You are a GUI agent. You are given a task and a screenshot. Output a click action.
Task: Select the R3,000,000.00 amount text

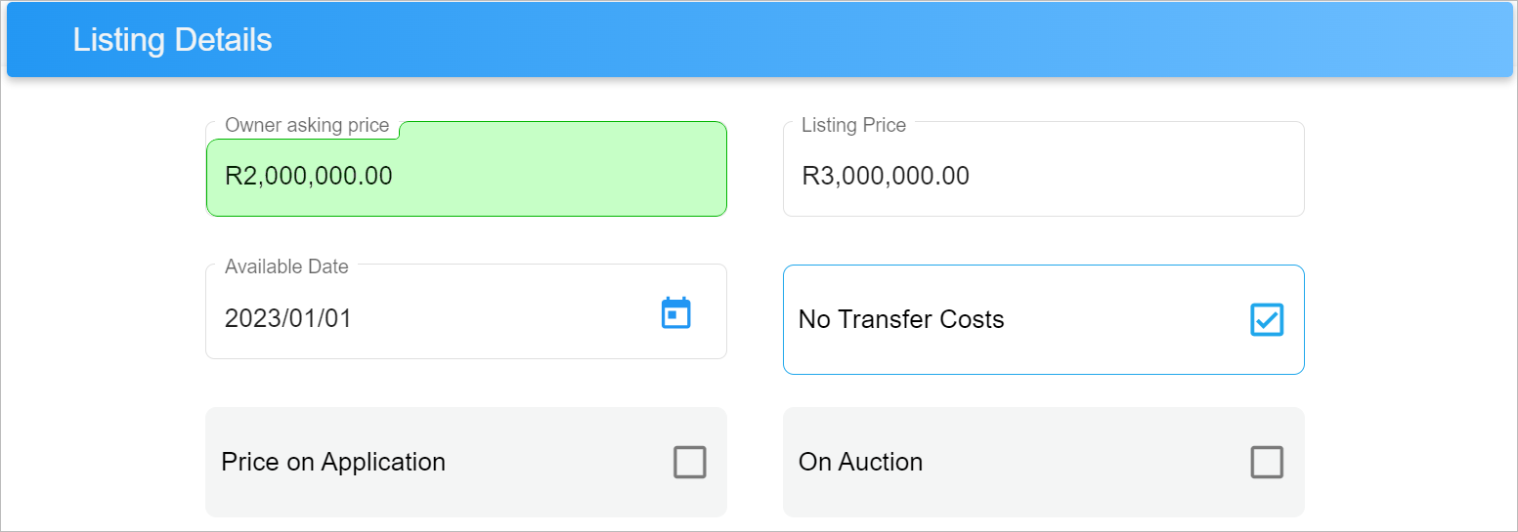click(x=886, y=176)
